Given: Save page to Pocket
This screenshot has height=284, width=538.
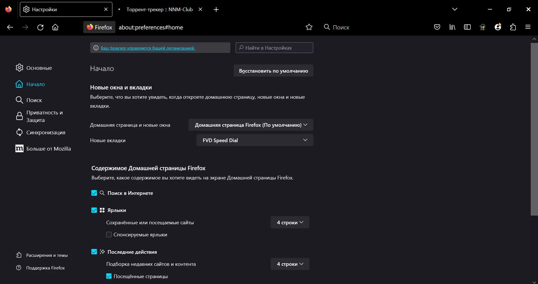Looking at the screenshot, I should (437, 27).
